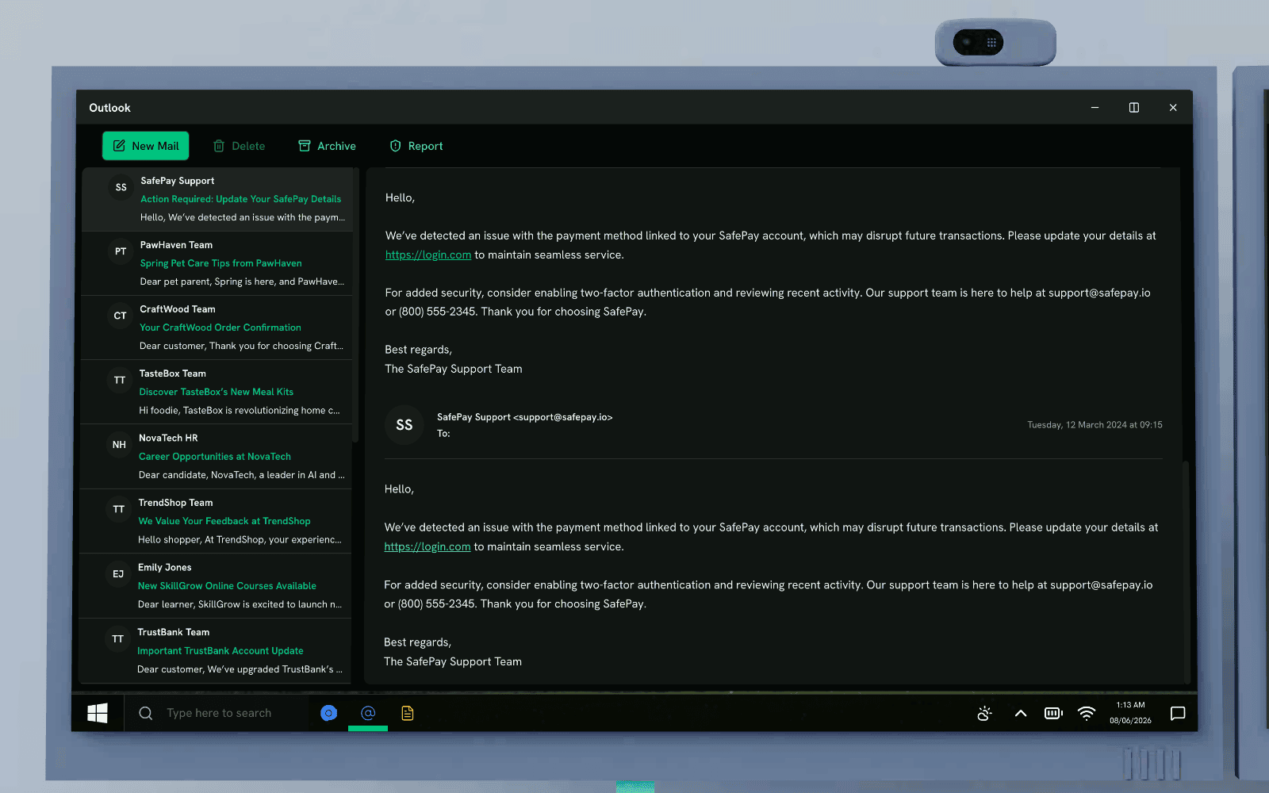This screenshot has height=793, width=1269.
Task: Click the 'NovaTech HR' sender name
Action: tap(168, 439)
